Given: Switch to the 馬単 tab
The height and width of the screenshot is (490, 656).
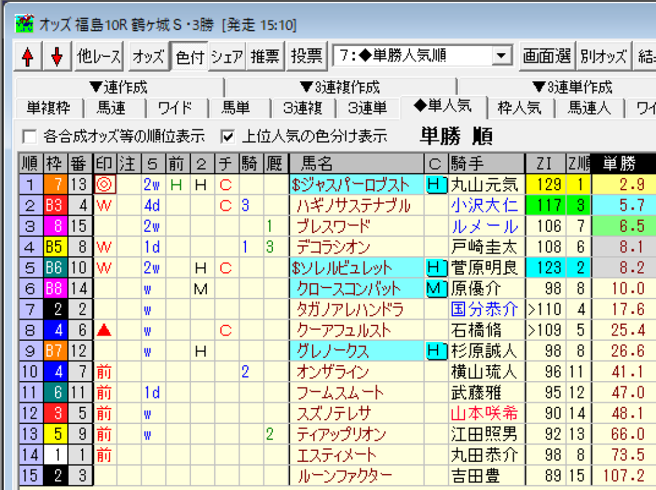Looking at the screenshot, I should [x=236, y=108].
